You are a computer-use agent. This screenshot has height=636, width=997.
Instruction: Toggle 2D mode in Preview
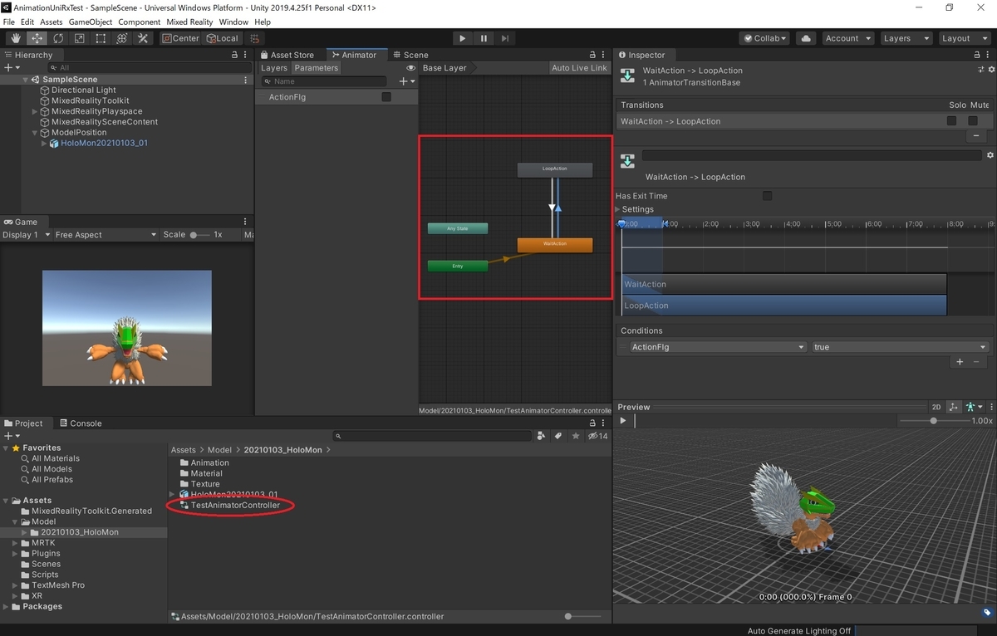point(936,407)
